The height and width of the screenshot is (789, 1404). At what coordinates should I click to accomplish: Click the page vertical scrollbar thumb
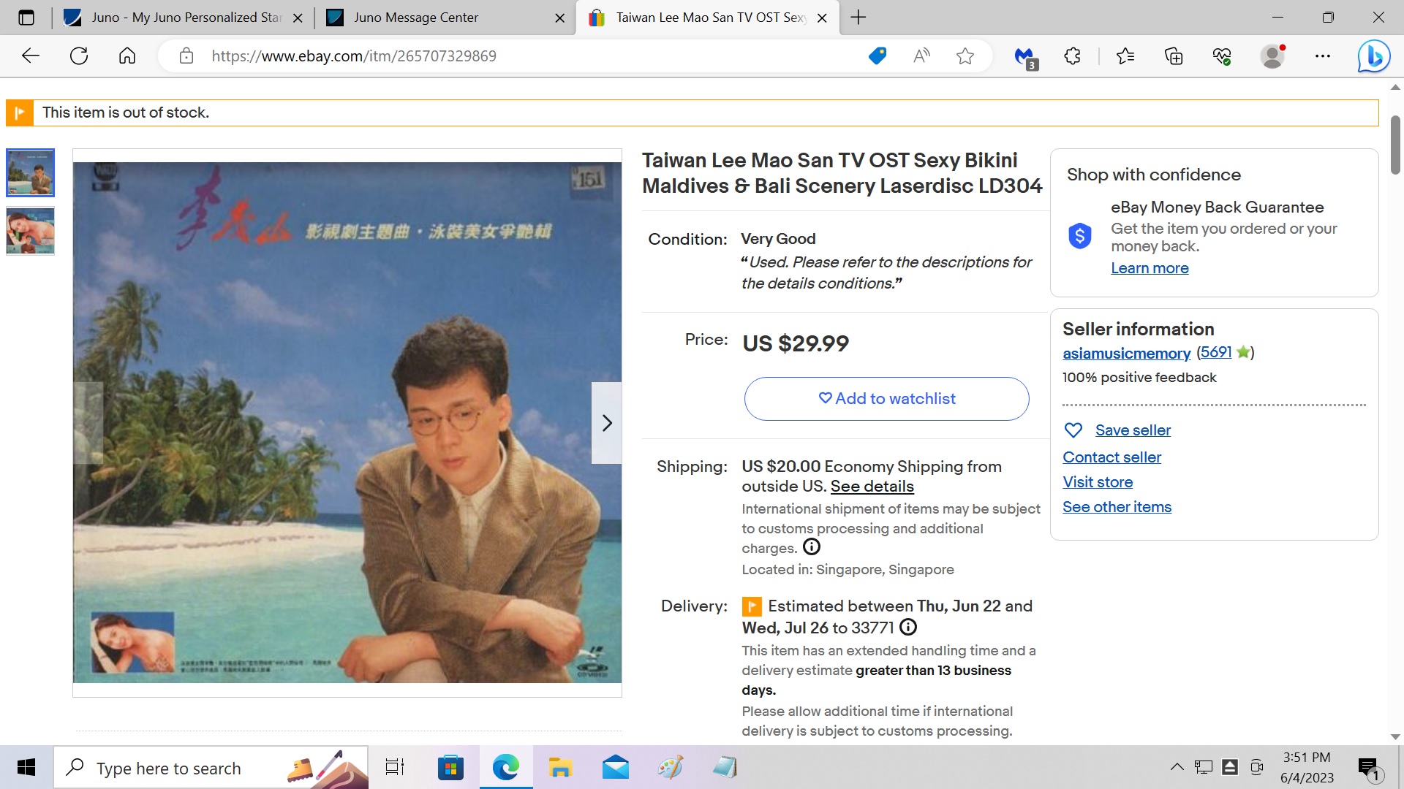coord(1395,145)
